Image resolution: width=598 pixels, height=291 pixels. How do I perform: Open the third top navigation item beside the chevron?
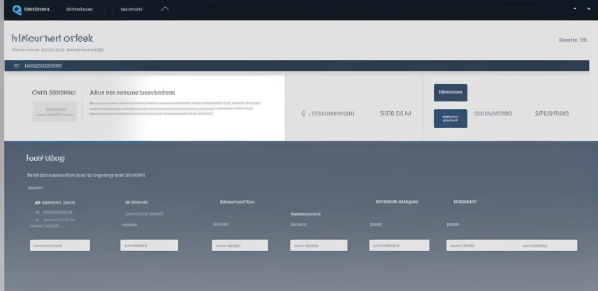[131, 10]
